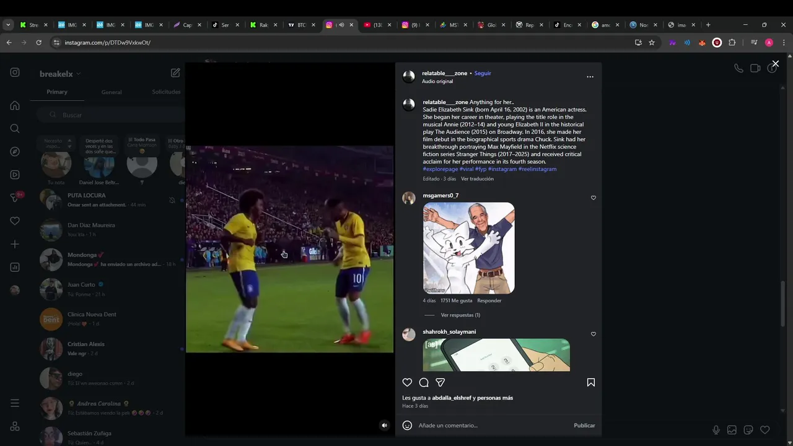The width and height of the screenshot is (793, 446).
Task: Record voice message with the microphone icon
Action: pyautogui.click(x=716, y=430)
